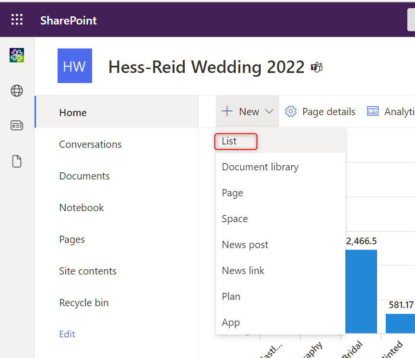Choose Plan from the New menu
This screenshot has height=358, width=415.
coord(281,297)
